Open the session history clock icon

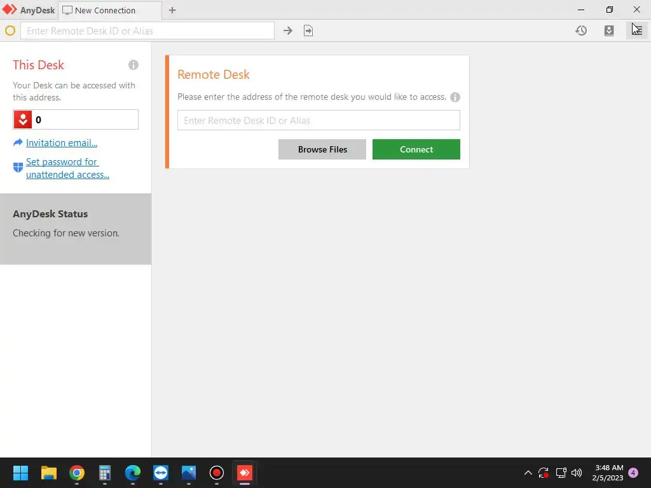click(x=581, y=30)
